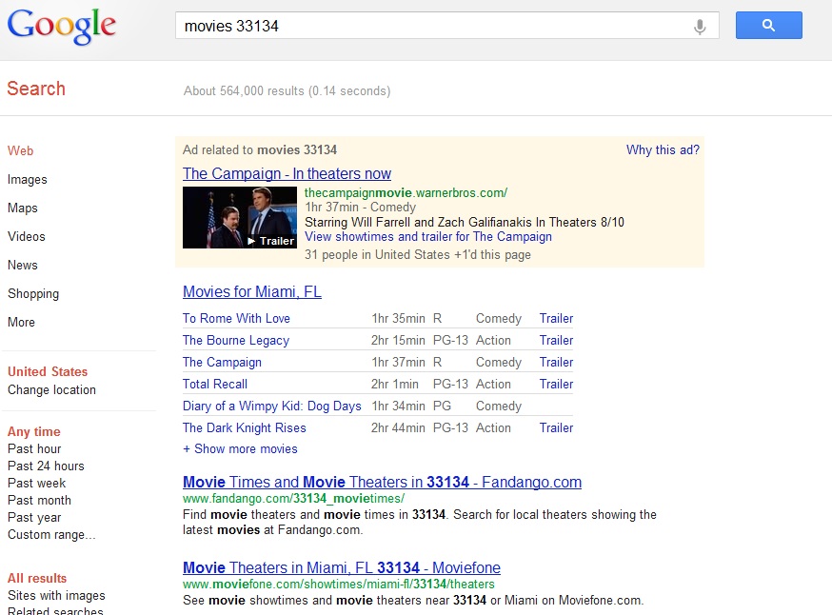The height and width of the screenshot is (615, 832).
Task: Watch trailer for The Dark Knight Rises
Action: point(556,427)
